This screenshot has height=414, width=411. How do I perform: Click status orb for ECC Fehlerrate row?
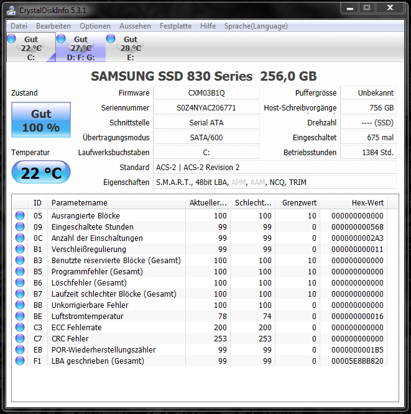pyautogui.click(x=20, y=327)
